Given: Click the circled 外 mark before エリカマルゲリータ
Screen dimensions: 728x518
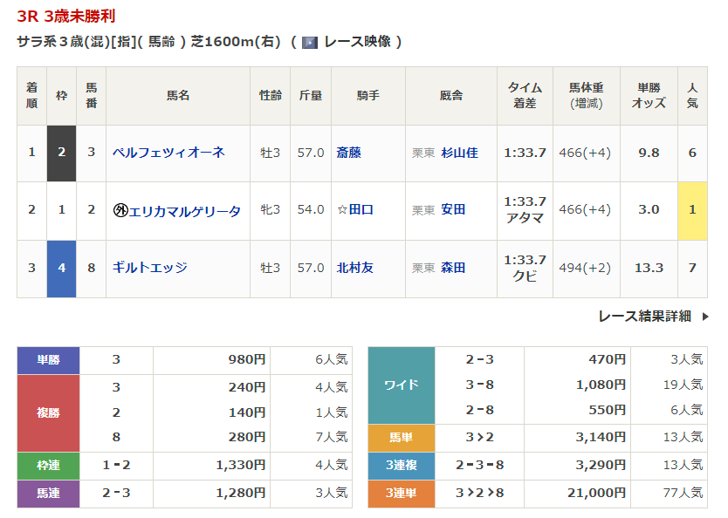Looking at the screenshot, I should [120, 210].
